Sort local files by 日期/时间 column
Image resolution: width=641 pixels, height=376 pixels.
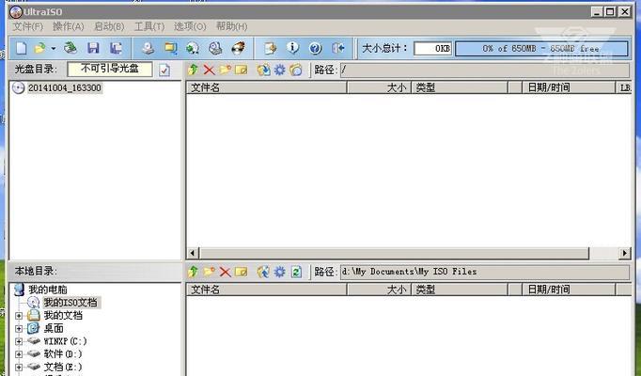[569, 290]
